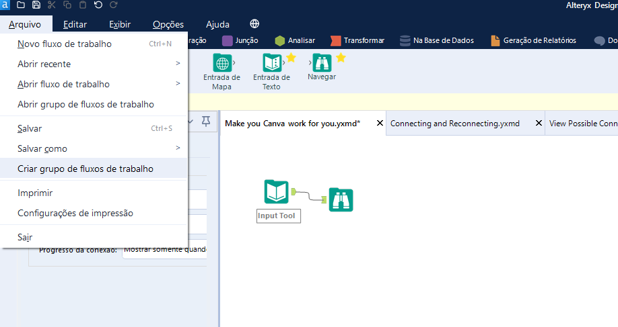The height and width of the screenshot is (327, 618).
Task: Click the copy icon in title bar
Action: click(67, 5)
